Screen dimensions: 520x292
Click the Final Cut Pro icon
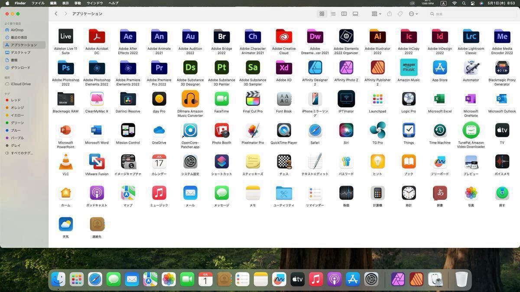click(253, 99)
